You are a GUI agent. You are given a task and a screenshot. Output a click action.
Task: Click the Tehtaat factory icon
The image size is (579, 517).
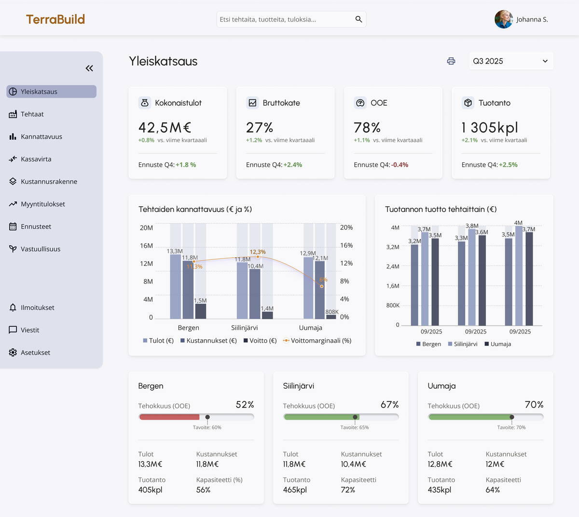click(x=13, y=114)
